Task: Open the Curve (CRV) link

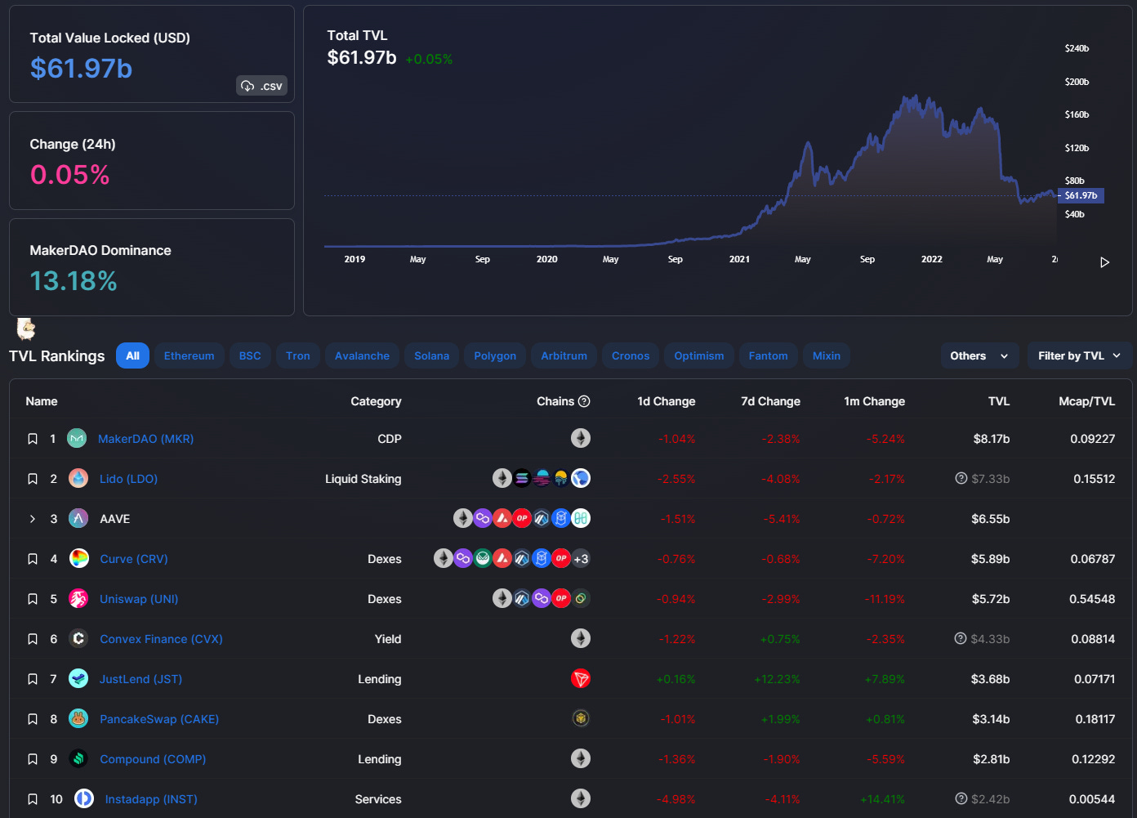Action: 134,559
